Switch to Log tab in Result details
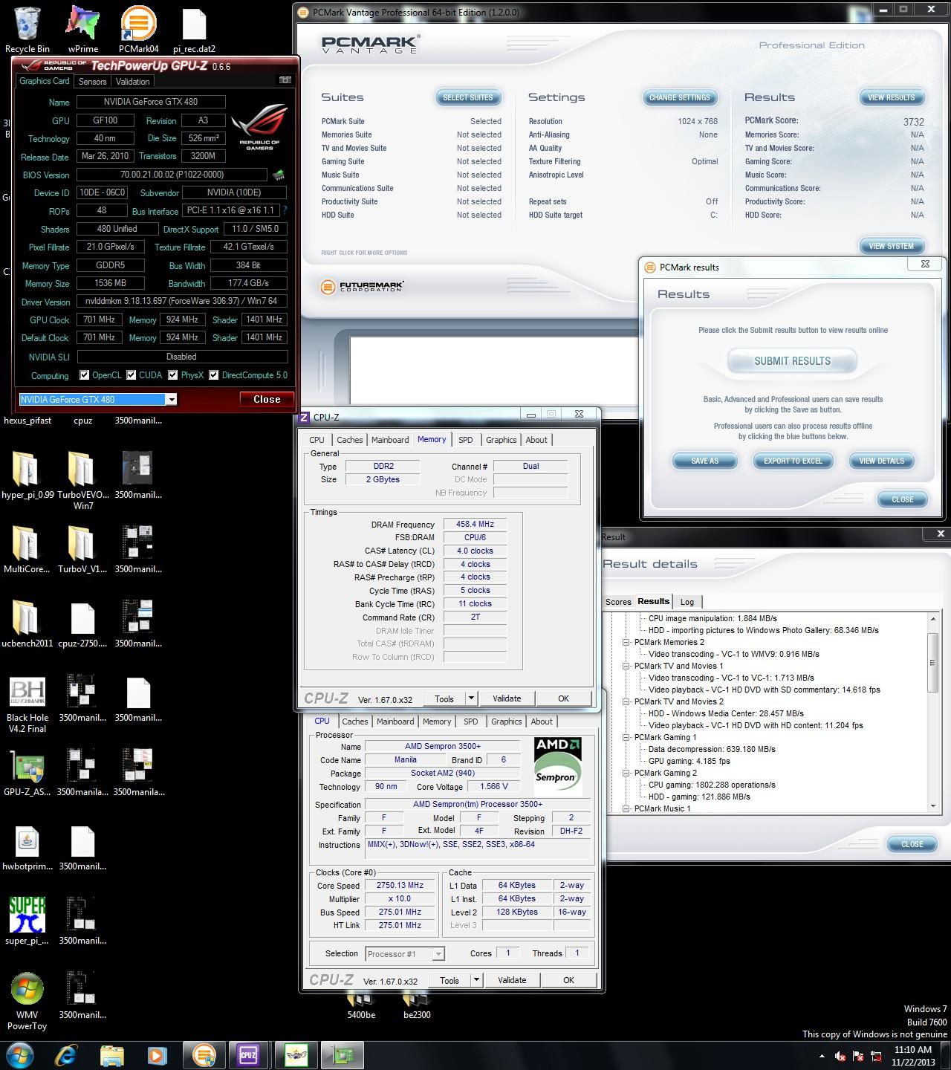 (x=687, y=602)
